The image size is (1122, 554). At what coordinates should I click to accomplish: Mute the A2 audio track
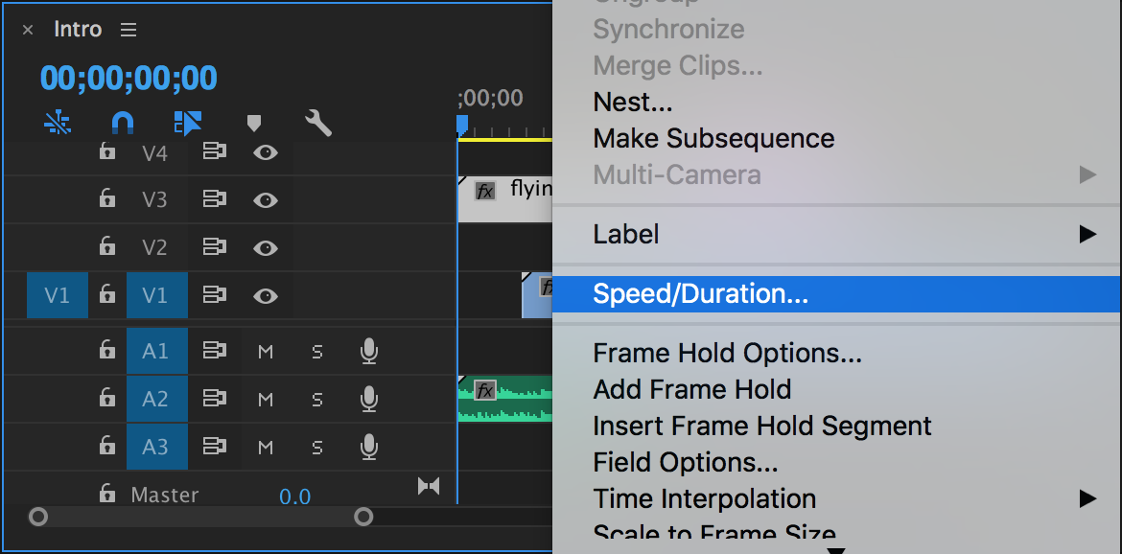click(x=266, y=398)
